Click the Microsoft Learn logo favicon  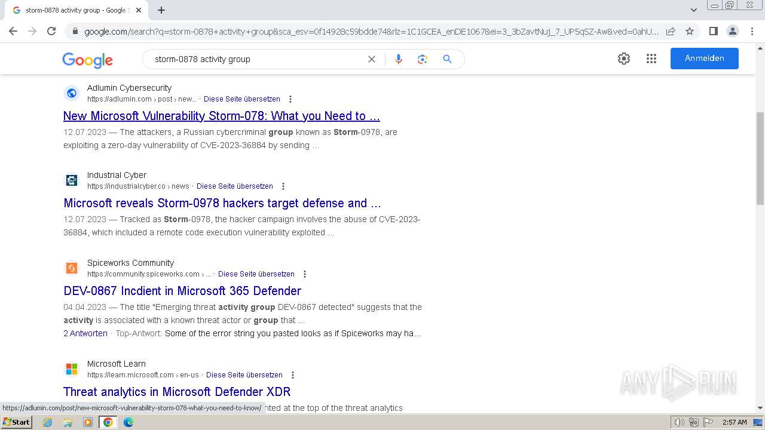[72, 369]
